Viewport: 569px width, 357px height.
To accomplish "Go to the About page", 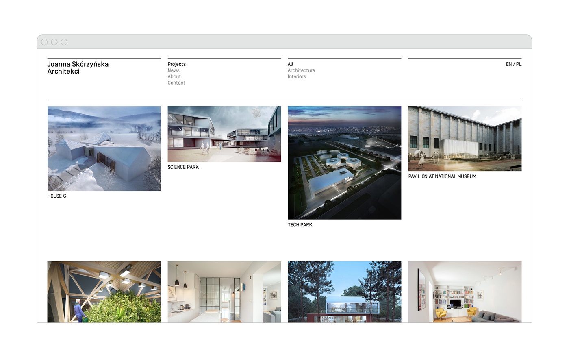I will pyautogui.click(x=174, y=76).
